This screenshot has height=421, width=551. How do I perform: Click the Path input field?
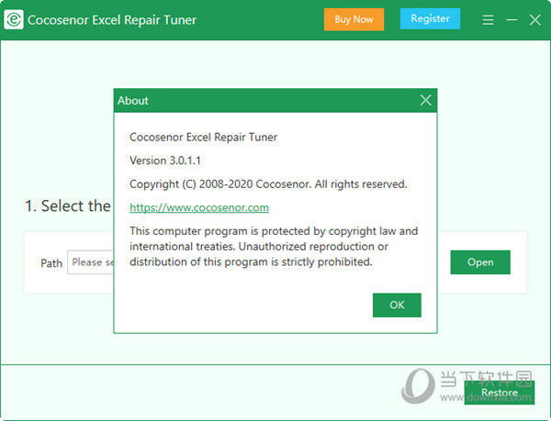tap(91, 262)
